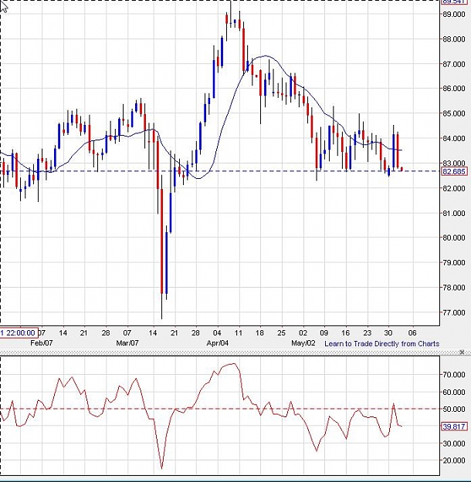Screen dimensions: 471x482
Task: Click the 16 date tick label
Action: [x=346, y=333]
